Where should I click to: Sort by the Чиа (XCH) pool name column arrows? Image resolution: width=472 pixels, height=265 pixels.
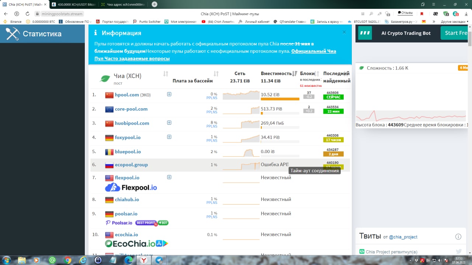coord(166,74)
